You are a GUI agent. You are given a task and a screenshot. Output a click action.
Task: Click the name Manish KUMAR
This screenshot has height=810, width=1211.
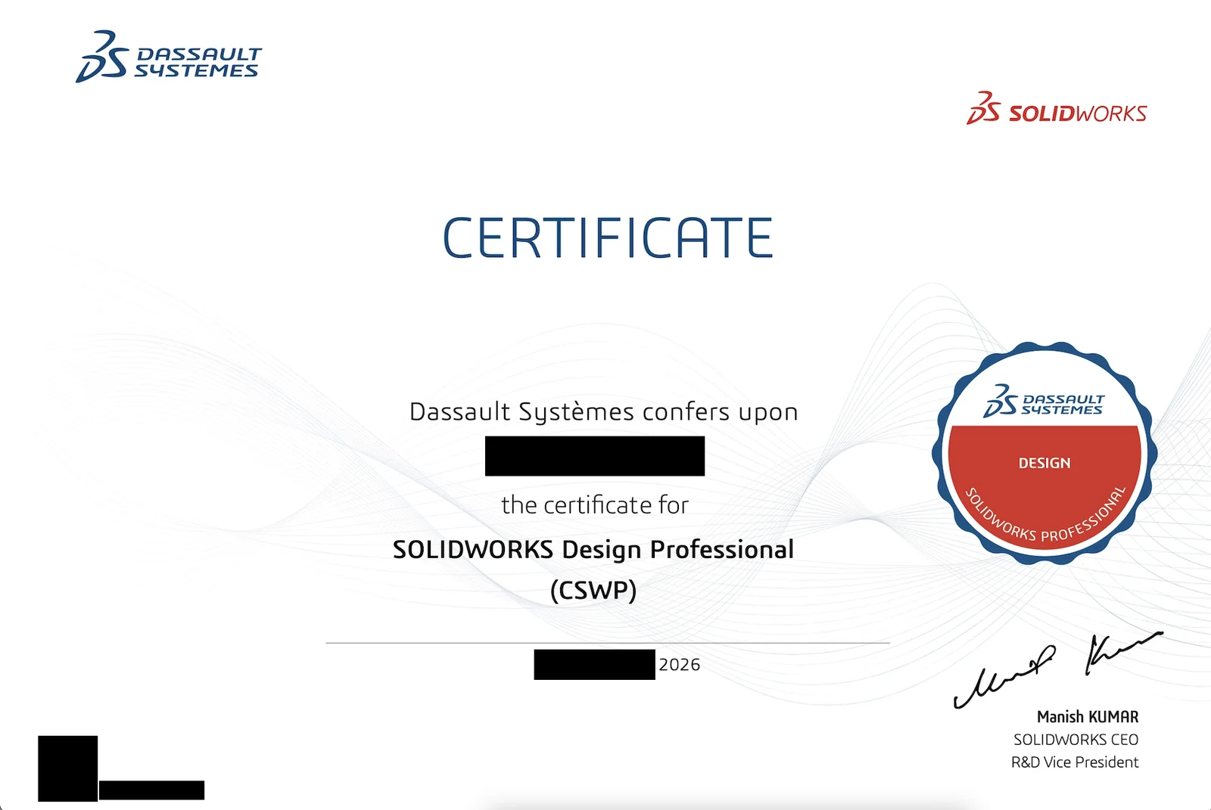(1088, 717)
